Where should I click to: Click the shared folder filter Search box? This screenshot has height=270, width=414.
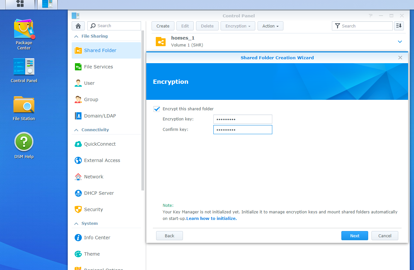(x=362, y=26)
